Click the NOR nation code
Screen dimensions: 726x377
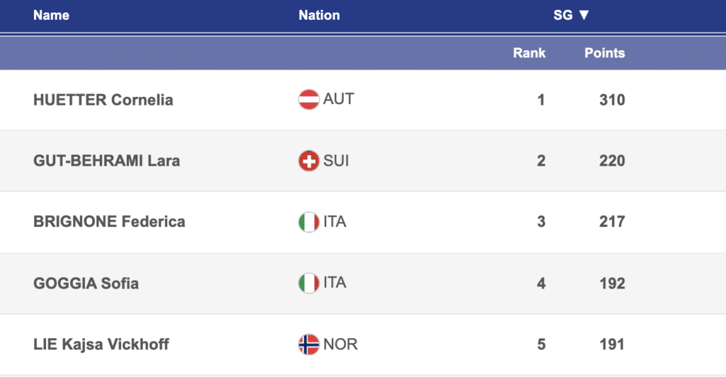(x=340, y=345)
